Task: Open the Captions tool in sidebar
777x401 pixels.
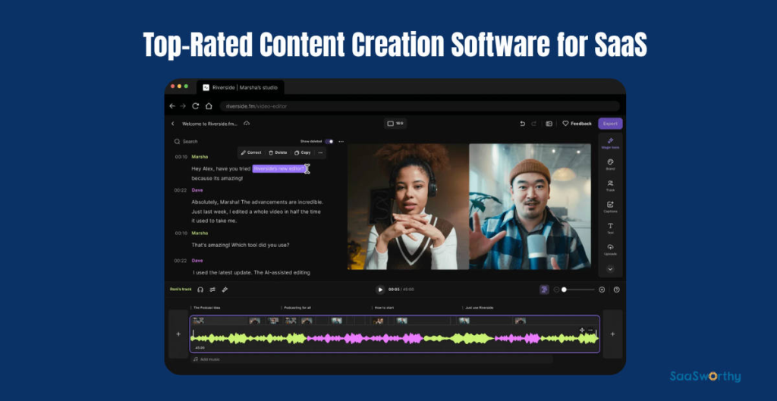Action: pyautogui.click(x=610, y=207)
